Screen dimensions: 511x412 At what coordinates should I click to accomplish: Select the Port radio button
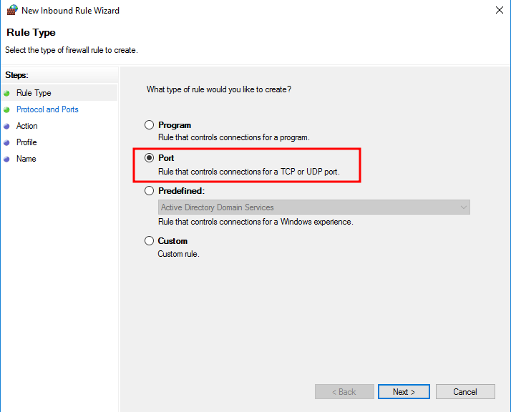point(150,158)
